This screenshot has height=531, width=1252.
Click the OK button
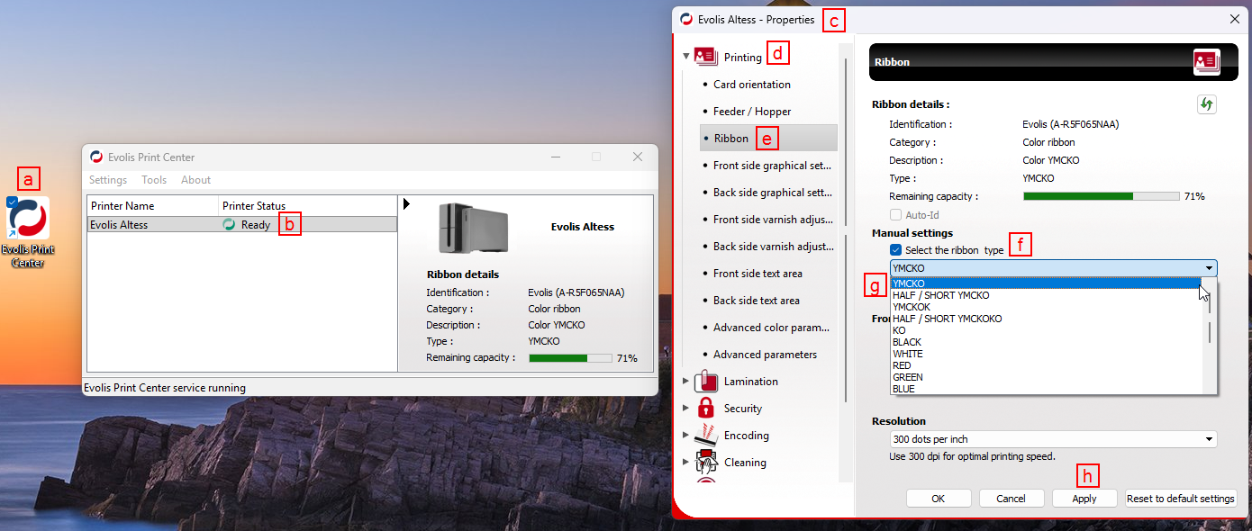coord(939,499)
